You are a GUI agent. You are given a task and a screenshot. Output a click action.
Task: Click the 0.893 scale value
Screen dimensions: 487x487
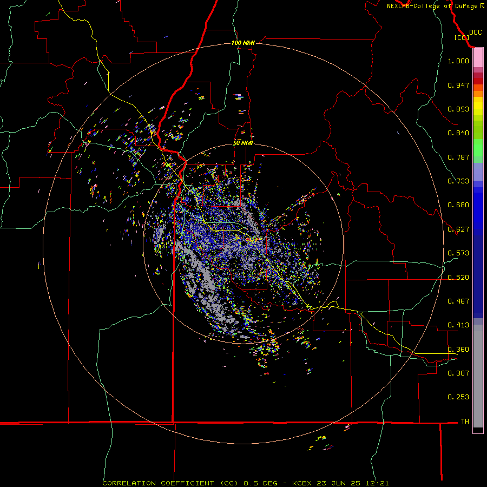[458, 109]
